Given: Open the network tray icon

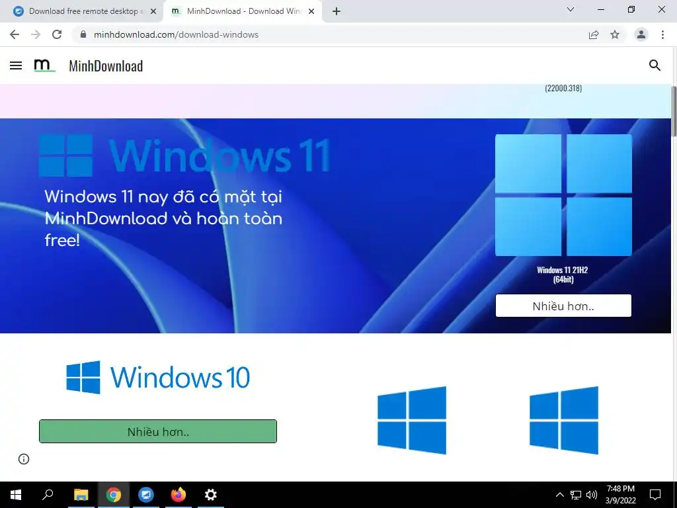Looking at the screenshot, I should click(576, 495).
